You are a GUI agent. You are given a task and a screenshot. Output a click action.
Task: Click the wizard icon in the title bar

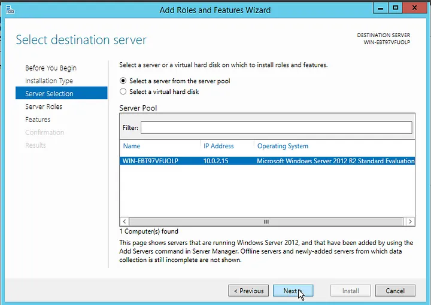[10, 10]
